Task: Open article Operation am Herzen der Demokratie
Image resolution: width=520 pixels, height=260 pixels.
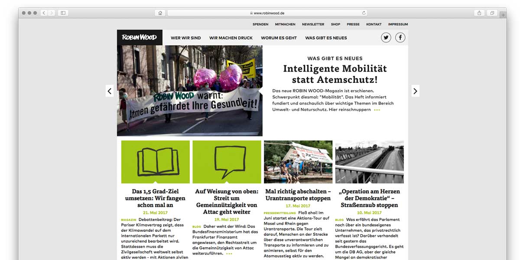Action: [370, 198]
